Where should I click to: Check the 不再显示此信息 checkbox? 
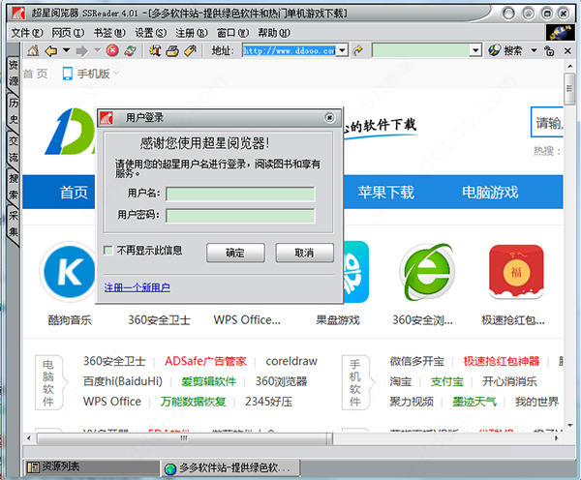point(108,251)
